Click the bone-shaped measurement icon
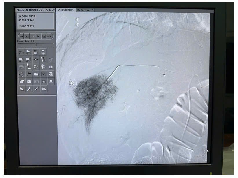This screenshot has width=238, height=178. 36,89
